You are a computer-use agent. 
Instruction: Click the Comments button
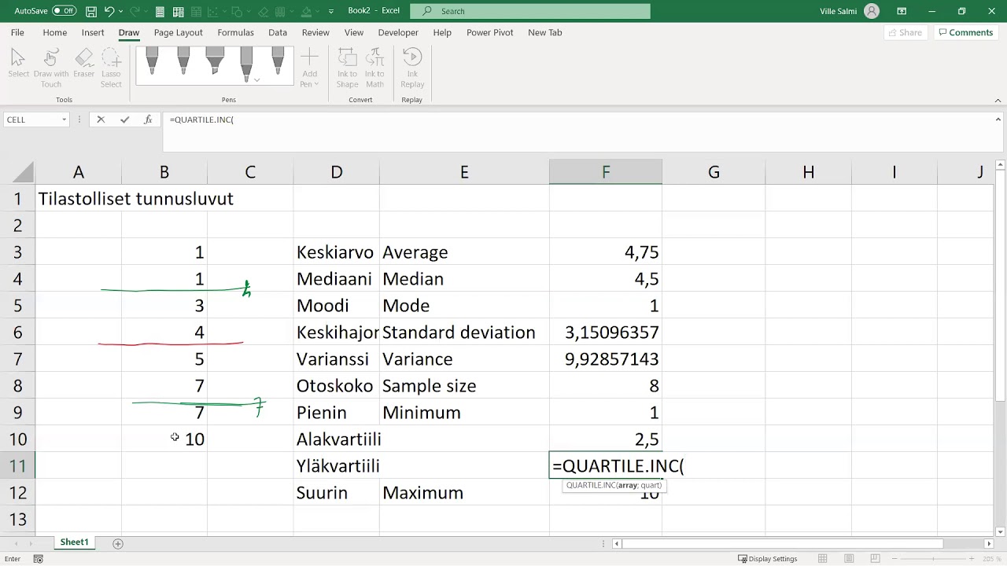pos(965,32)
